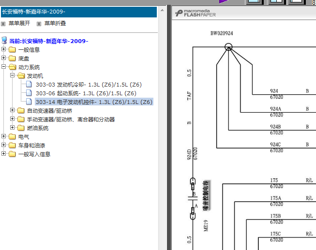Click the 燃油系统 folder icon
316x250 pixels.
[21, 128]
